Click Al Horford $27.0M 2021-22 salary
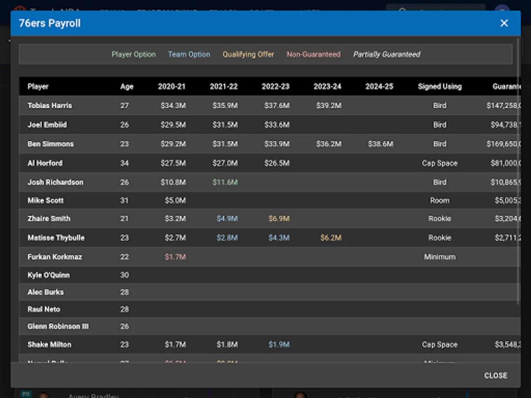The height and width of the screenshot is (398, 531). click(x=225, y=163)
